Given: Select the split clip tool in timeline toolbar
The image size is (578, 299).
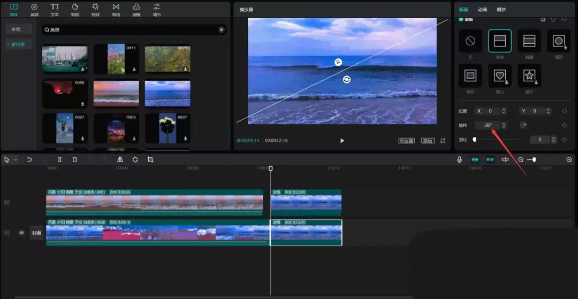Looking at the screenshot, I should pyautogui.click(x=59, y=159).
